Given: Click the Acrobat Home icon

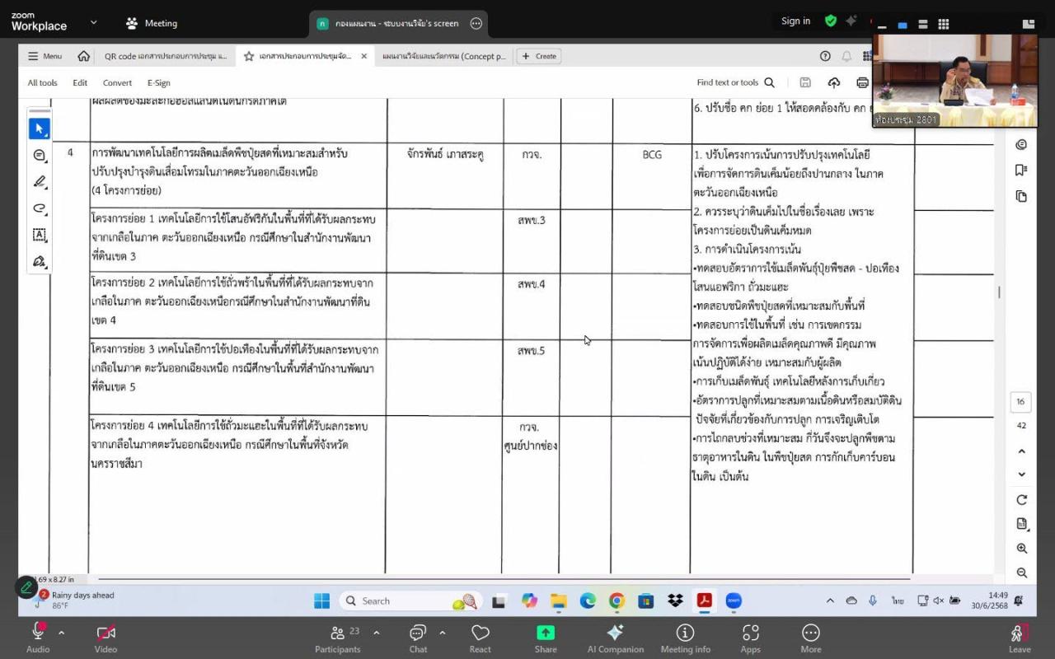Looking at the screenshot, I should click(x=83, y=56).
